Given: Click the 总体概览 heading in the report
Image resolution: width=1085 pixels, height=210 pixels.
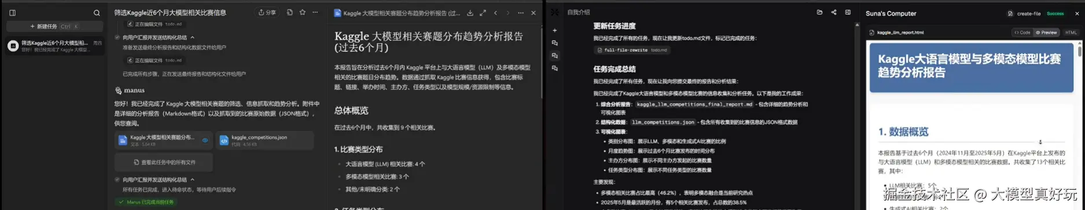Looking at the screenshot, I should tap(351, 110).
